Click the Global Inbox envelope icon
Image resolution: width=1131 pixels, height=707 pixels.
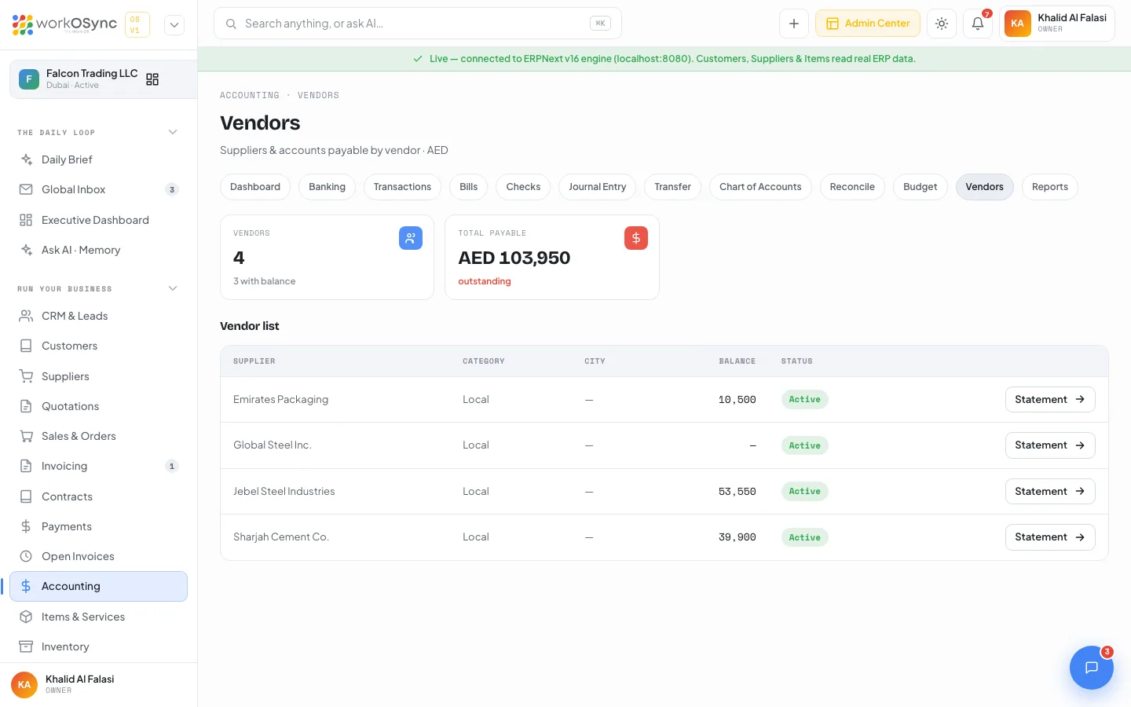[x=26, y=189]
